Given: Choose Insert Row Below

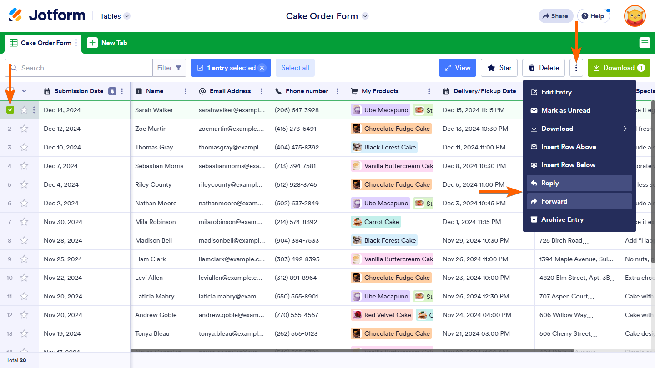Looking at the screenshot, I should pyautogui.click(x=579, y=165).
